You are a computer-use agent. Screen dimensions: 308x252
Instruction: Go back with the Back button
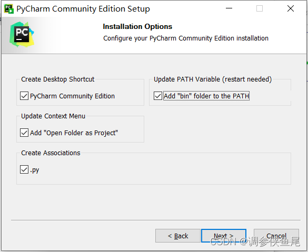tap(178, 236)
